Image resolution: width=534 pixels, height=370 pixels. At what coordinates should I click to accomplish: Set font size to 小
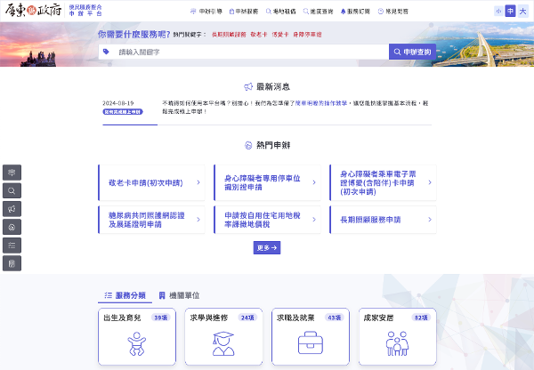click(x=498, y=12)
